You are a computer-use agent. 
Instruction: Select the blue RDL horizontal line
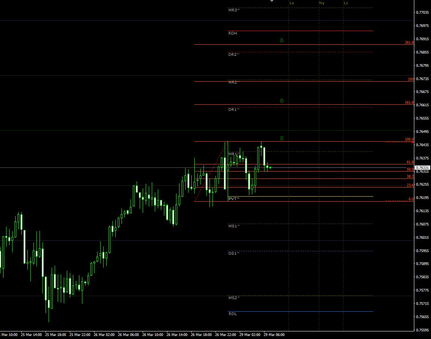click(x=300, y=312)
